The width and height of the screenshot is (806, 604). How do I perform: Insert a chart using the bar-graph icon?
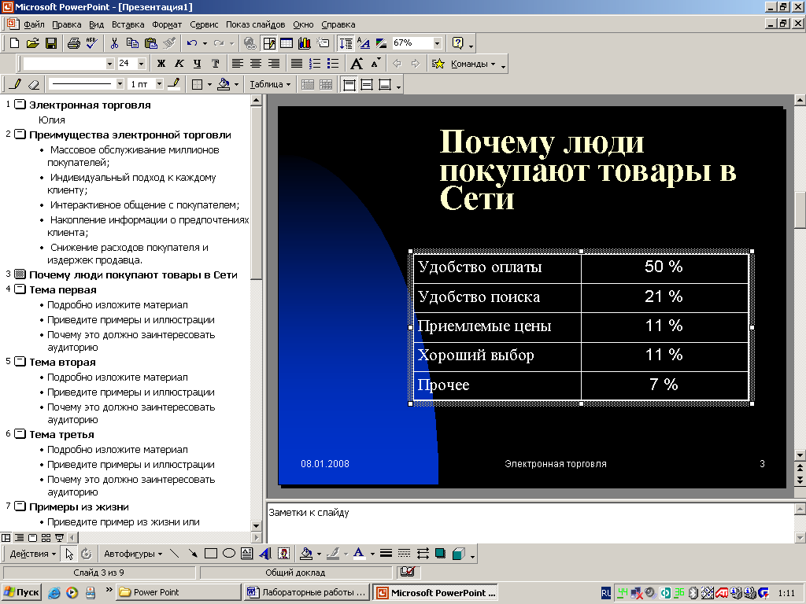coord(305,44)
